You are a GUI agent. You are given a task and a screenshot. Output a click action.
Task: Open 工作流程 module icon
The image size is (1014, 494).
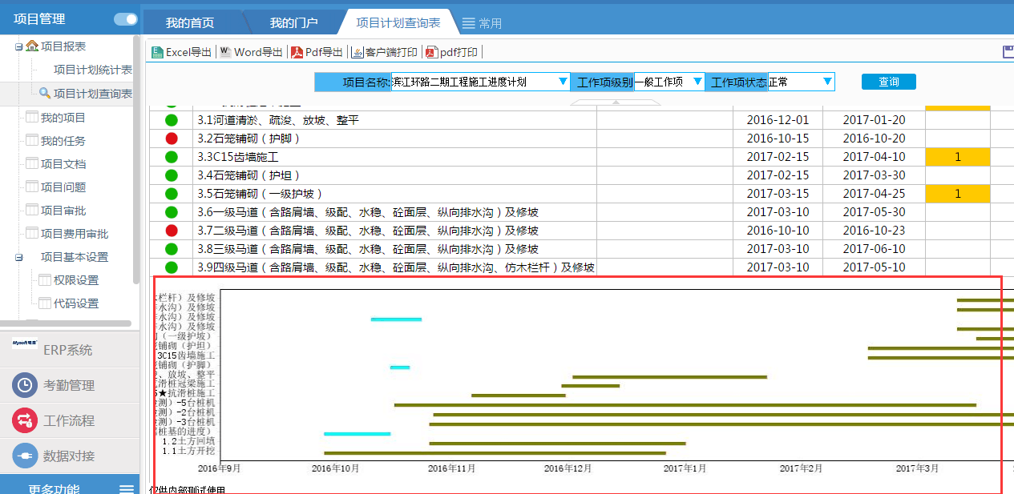pyautogui.click(x=25, y=420)
